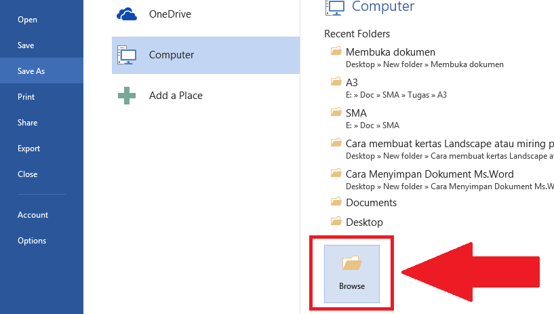
Task: Click the Recent Folders heading
Action: pos(357,34)
